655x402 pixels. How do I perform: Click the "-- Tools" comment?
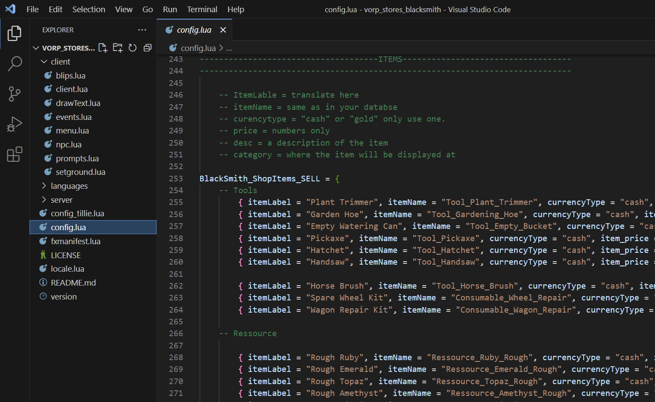(x=238, y=190)
